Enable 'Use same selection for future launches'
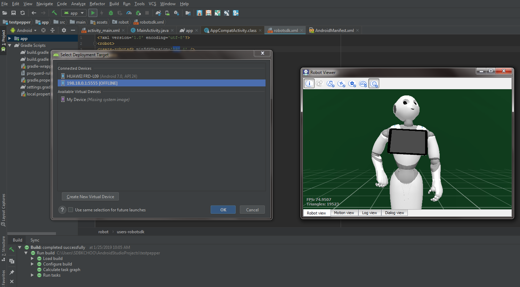 pyautogui.click(x=71, y=210)
